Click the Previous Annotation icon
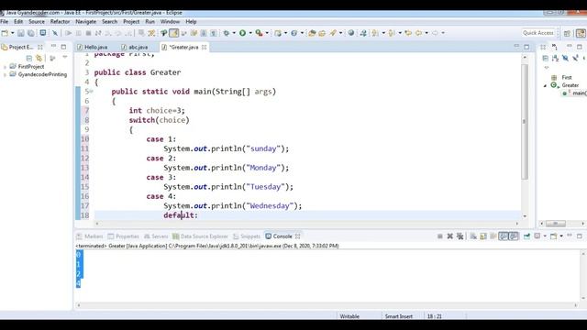This screenshot has width=587, height=330. (x=392, y=33)
